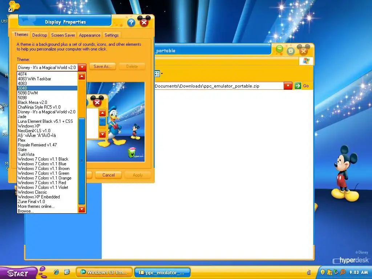
Task: Click the explorer address path field
Action: (219, 86)
